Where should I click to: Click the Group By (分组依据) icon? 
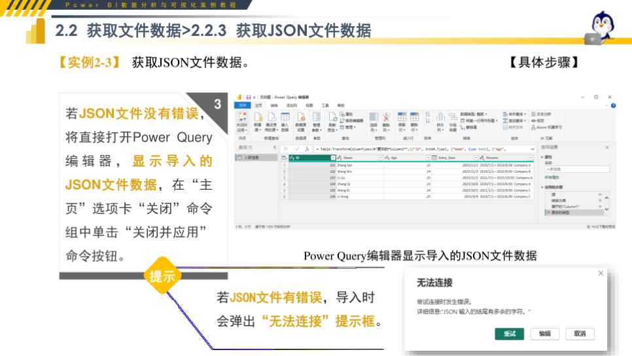pos(453,118)
